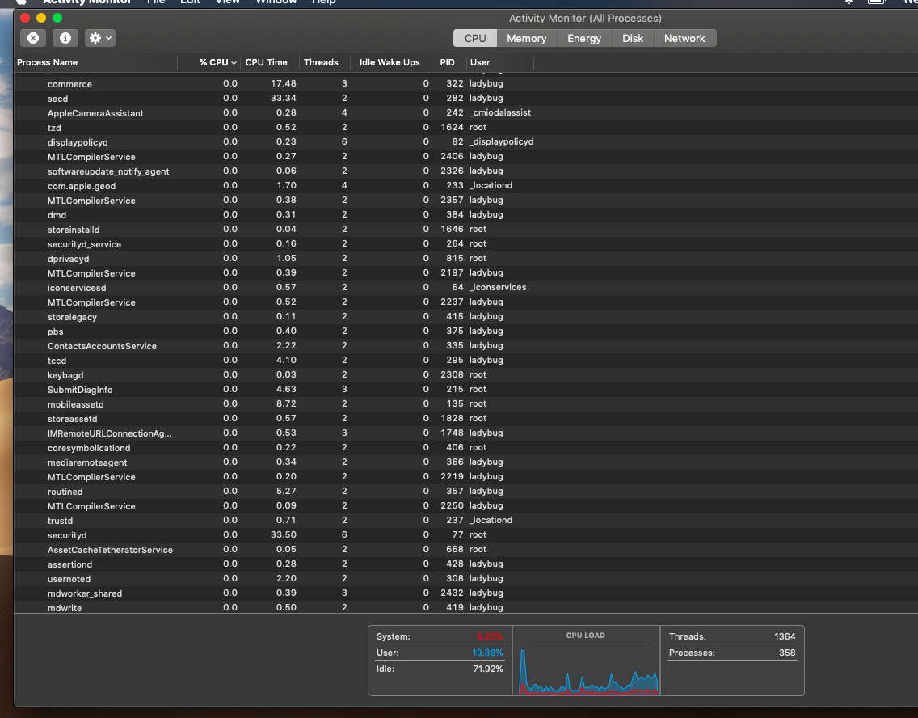
Task: Switch to the Disk tab
Action: [x=632, y=38]
